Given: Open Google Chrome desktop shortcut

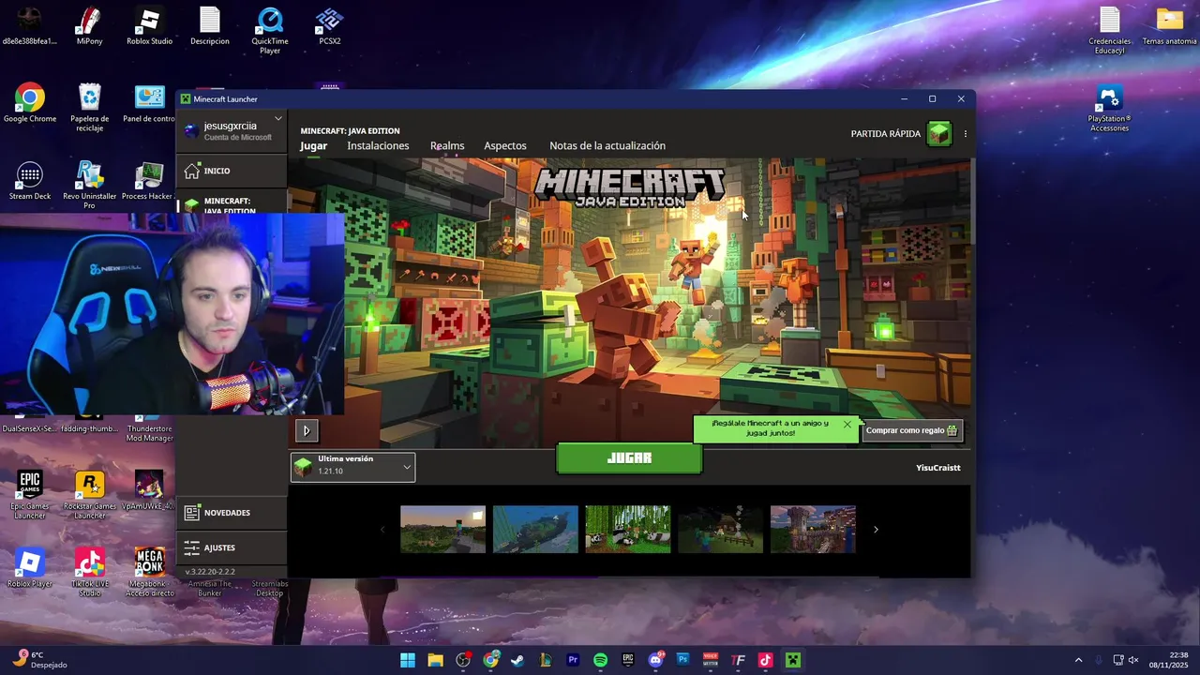Looking at the screenshot, I should point(30,103).
